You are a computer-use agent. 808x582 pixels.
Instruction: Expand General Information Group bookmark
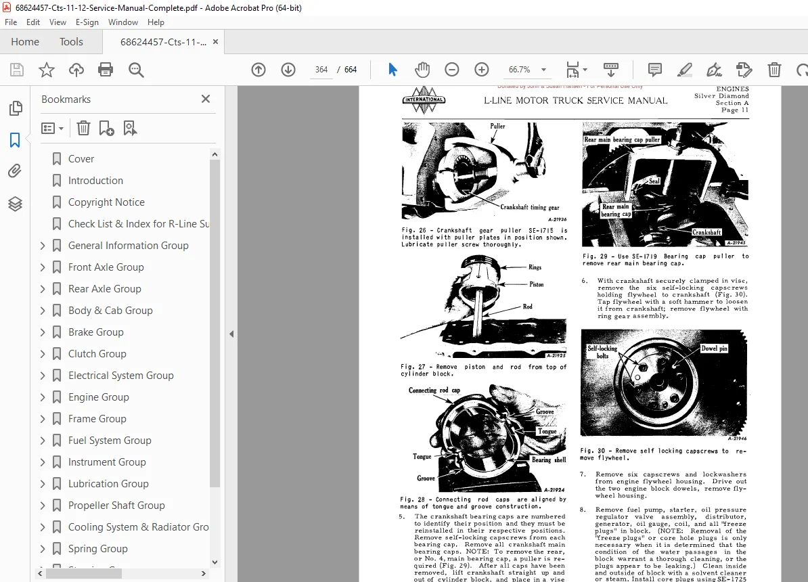(x=43, y=246)
